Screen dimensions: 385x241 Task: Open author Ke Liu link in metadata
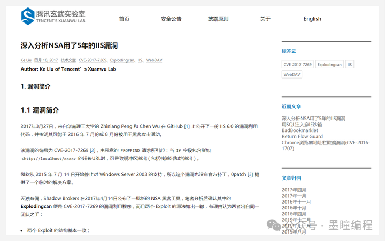26,61
